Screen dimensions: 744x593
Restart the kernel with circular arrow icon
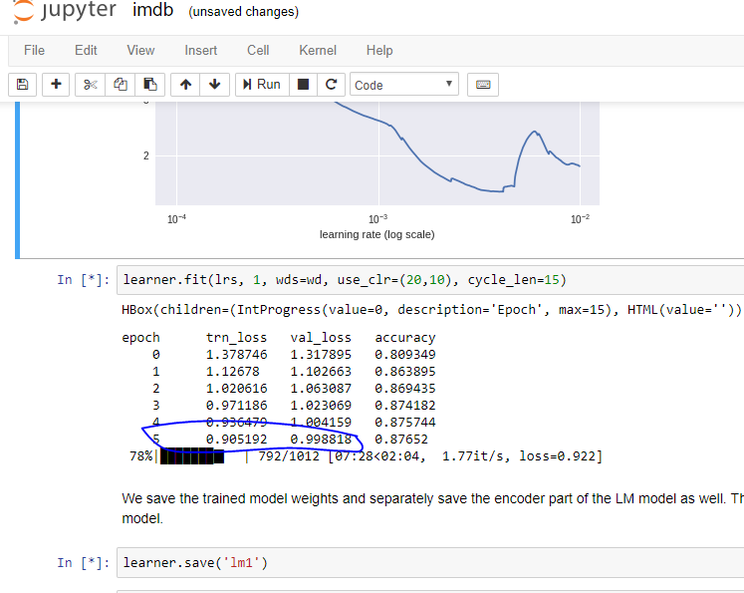click(x=332, y=85)
